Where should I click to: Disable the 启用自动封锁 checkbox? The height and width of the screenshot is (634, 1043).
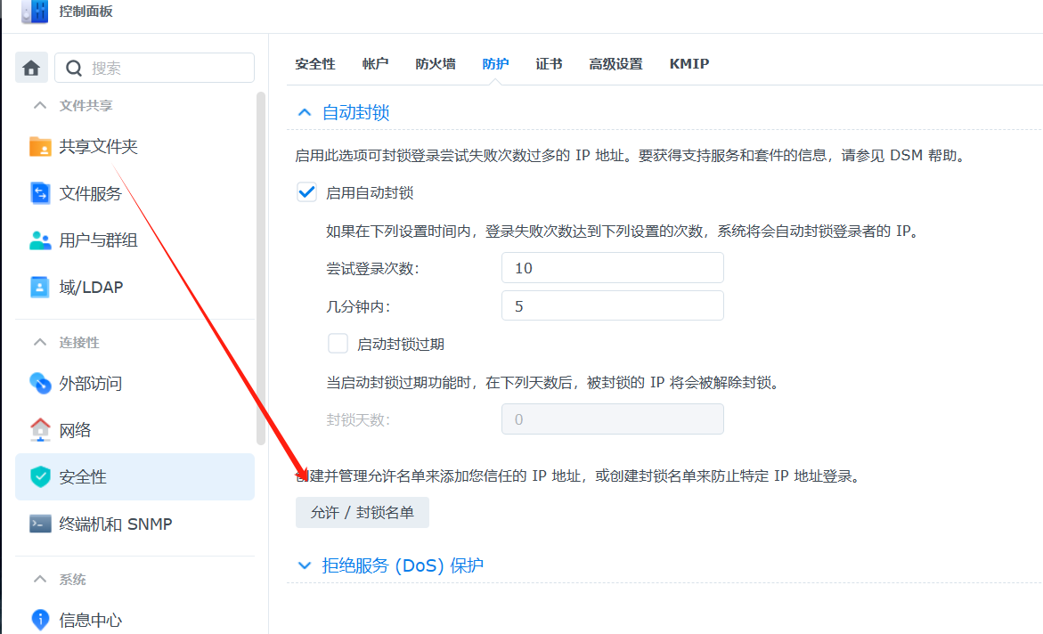(x=307, y=192)
